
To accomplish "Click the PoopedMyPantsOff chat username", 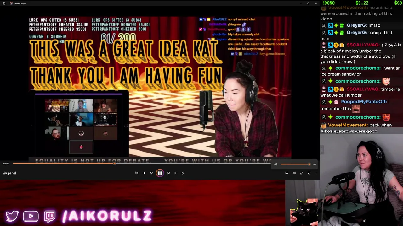I will [x=364, y=102].
